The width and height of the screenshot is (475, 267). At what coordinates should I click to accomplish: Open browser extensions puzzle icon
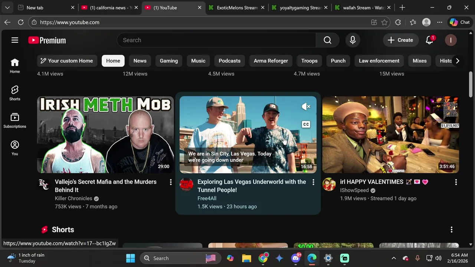pyautogui.click(x=398, y=22)
